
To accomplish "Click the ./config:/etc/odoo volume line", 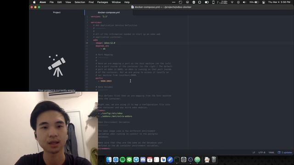I will [x=110, y=113].
